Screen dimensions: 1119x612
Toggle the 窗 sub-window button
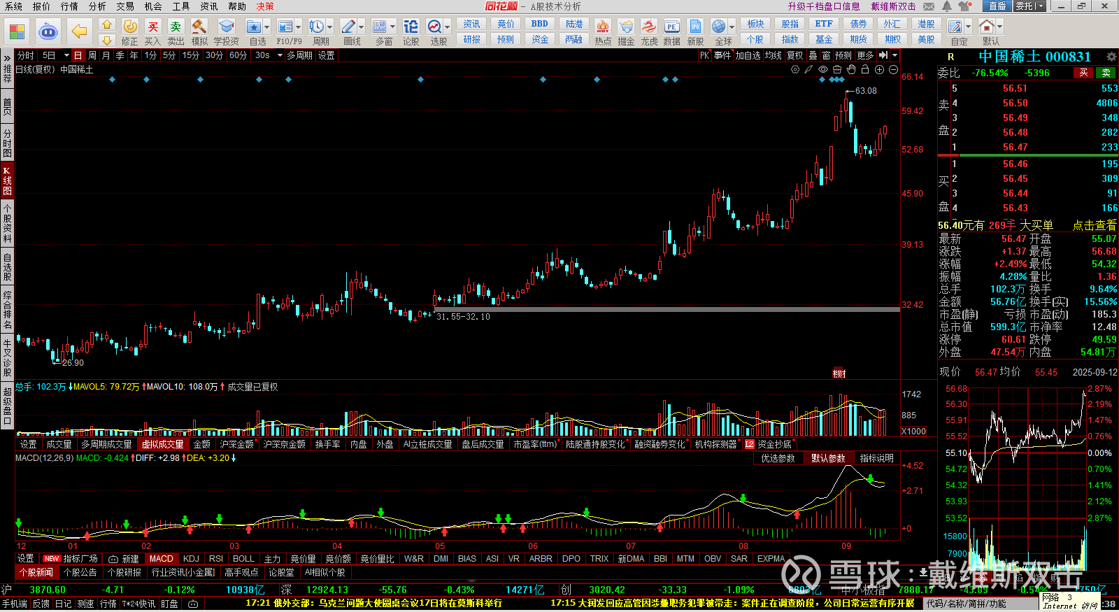click(827, 55)
